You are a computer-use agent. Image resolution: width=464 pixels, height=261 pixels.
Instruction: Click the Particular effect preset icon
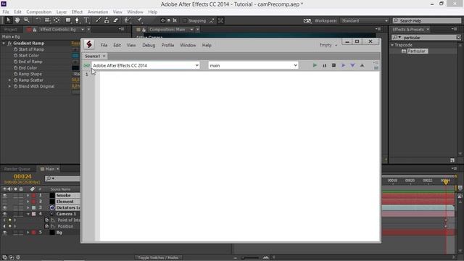pyautogui.click(x=404, y=51)
